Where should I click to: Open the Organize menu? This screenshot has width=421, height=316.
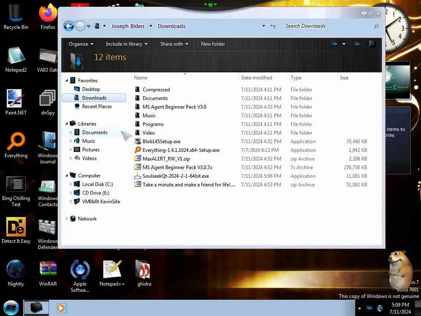pyautogui.click(x=81, y=44)
